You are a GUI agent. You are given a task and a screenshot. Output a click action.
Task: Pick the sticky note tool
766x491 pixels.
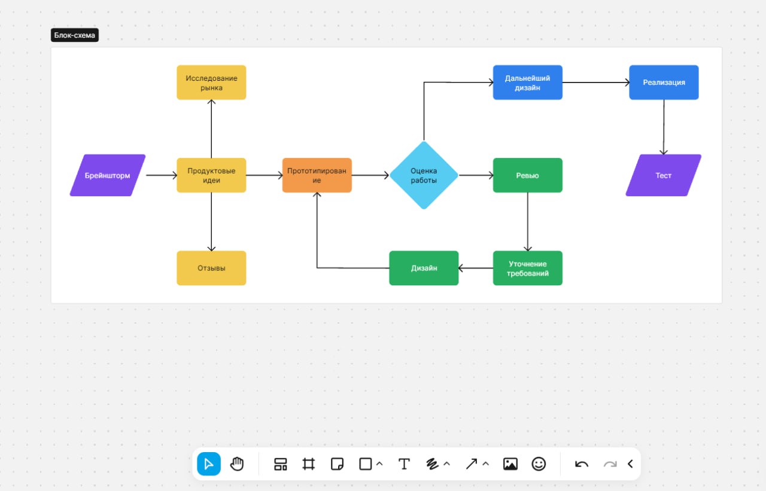tap(337, 464)
